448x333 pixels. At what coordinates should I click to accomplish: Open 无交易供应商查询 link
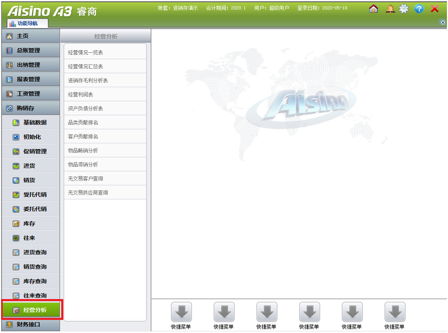(x=88, y=192)
